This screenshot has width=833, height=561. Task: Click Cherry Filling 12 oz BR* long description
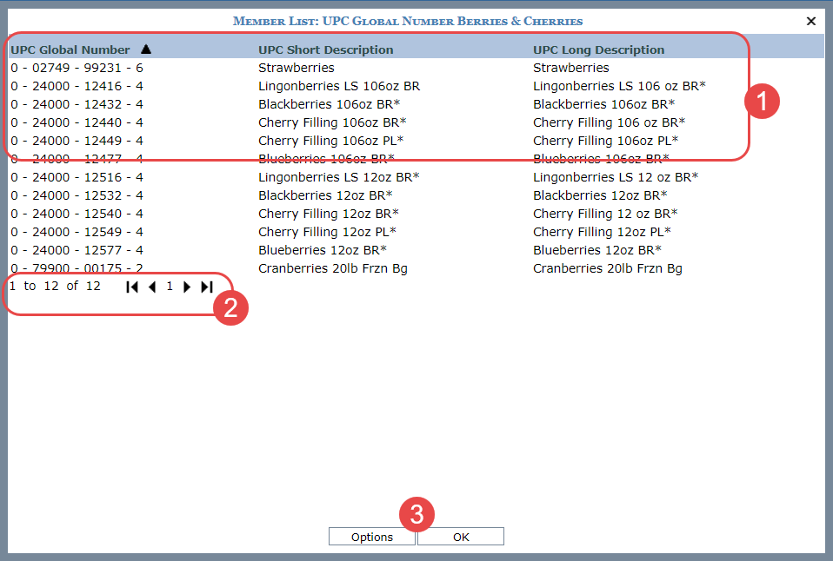click(x=605, y=214)
